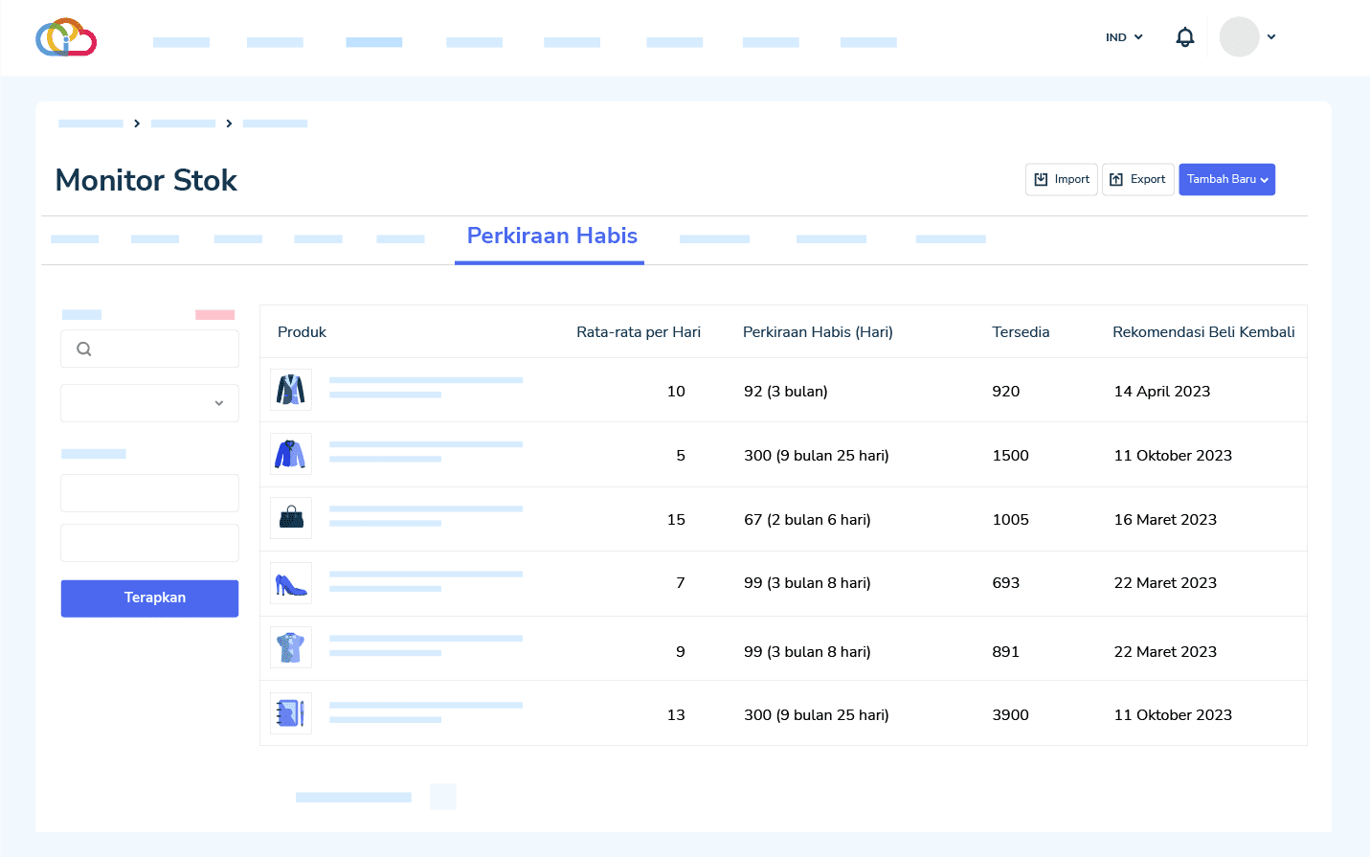Click the suit jacket product thumbnail
This screenshot has height=857, width=1370.
click(291, 390)
